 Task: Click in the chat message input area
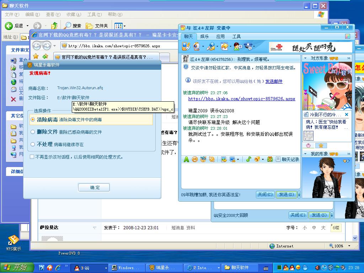click(240, 176)
